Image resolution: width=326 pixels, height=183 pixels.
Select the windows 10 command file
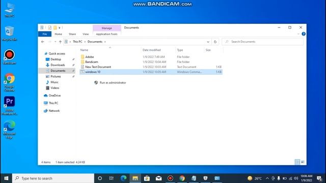click(x=151, y=72)
